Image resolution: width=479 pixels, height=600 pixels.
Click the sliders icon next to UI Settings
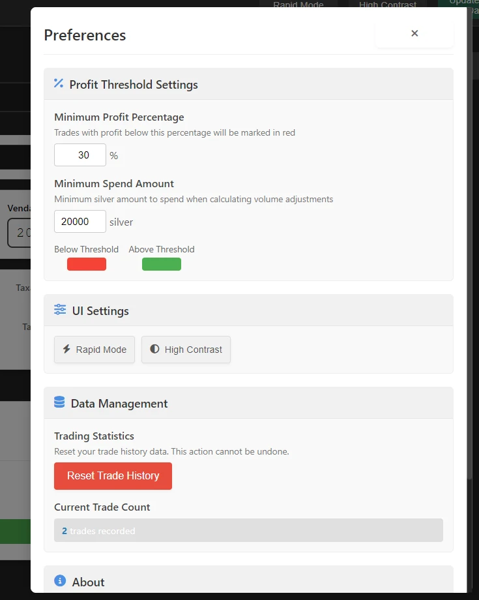coord(60,310)
